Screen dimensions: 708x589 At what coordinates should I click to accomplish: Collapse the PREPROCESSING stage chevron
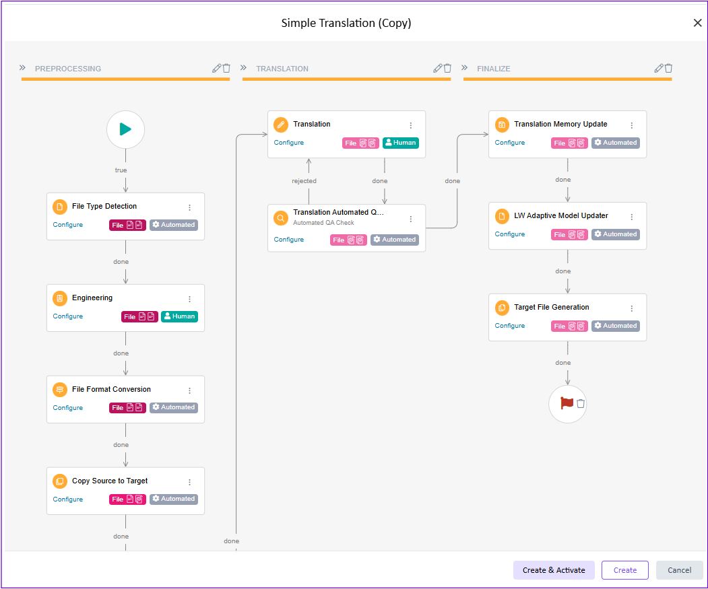coord(22,68)
